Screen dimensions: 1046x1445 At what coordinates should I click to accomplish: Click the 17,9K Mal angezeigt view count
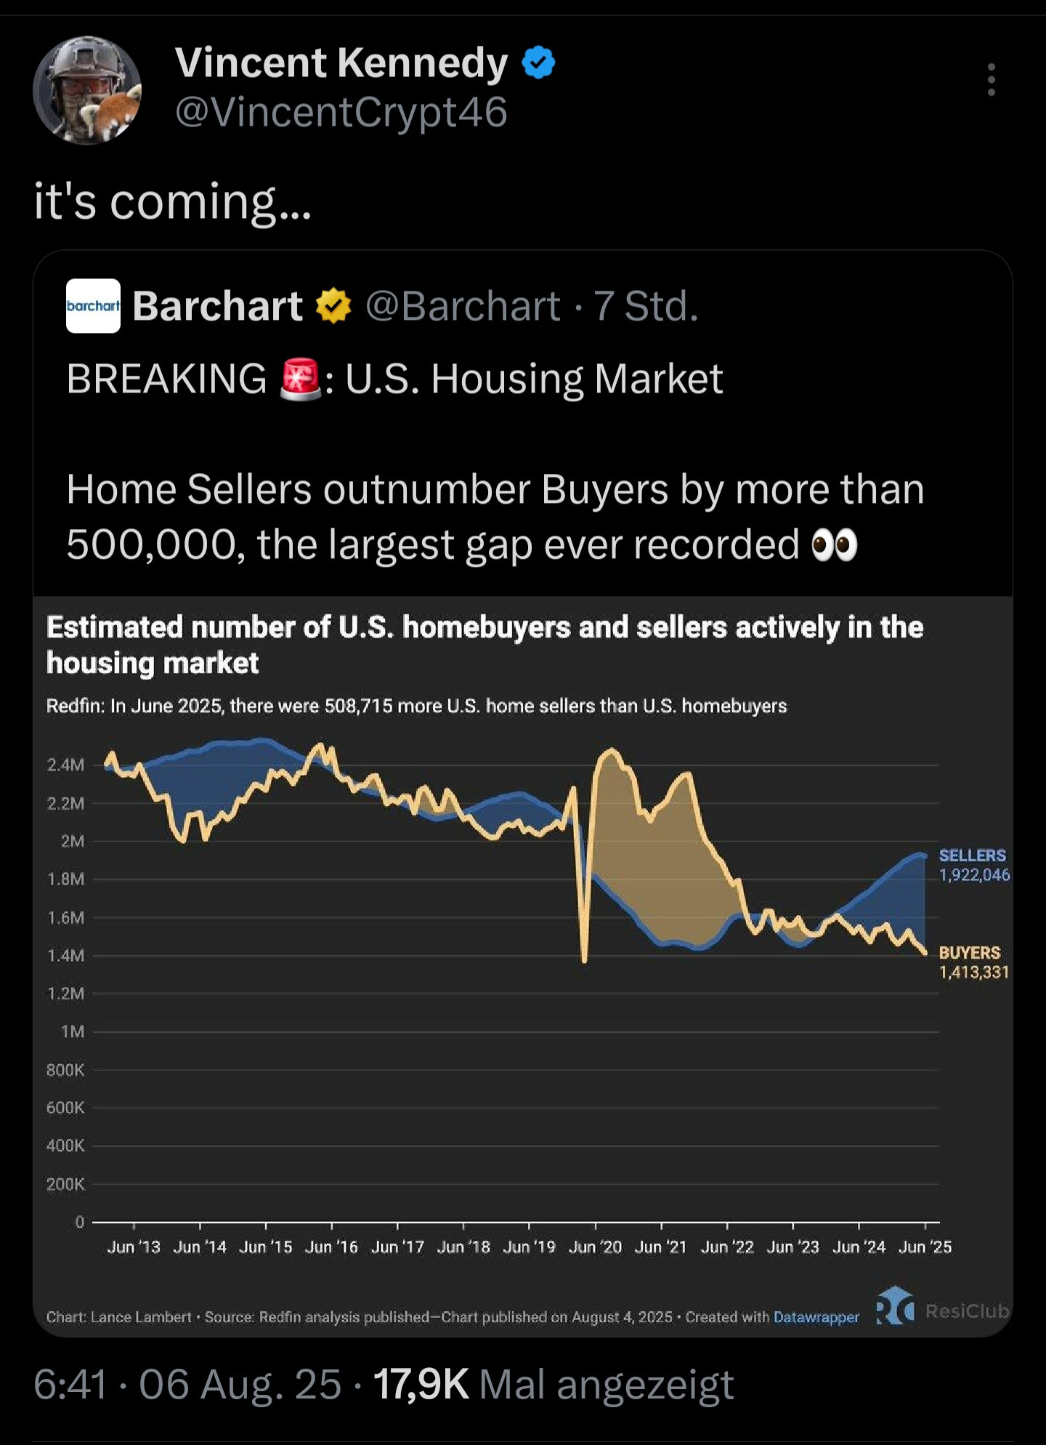[554, 1385]
